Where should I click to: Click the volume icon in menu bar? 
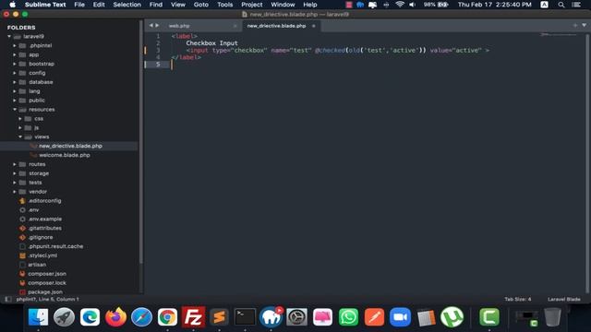[x=413, y=5]
